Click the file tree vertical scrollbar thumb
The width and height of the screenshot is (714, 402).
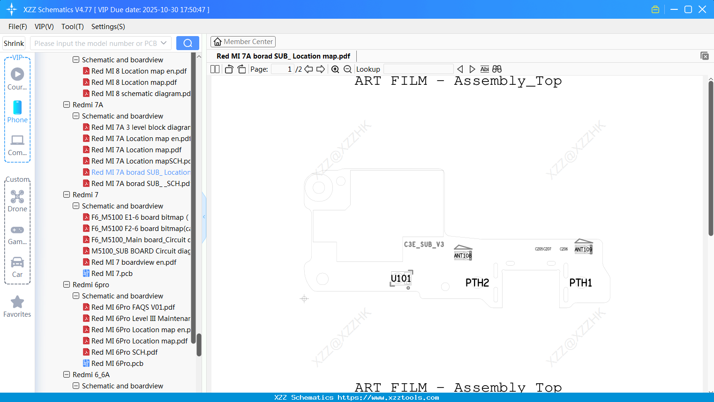click(x=199, y=345)
